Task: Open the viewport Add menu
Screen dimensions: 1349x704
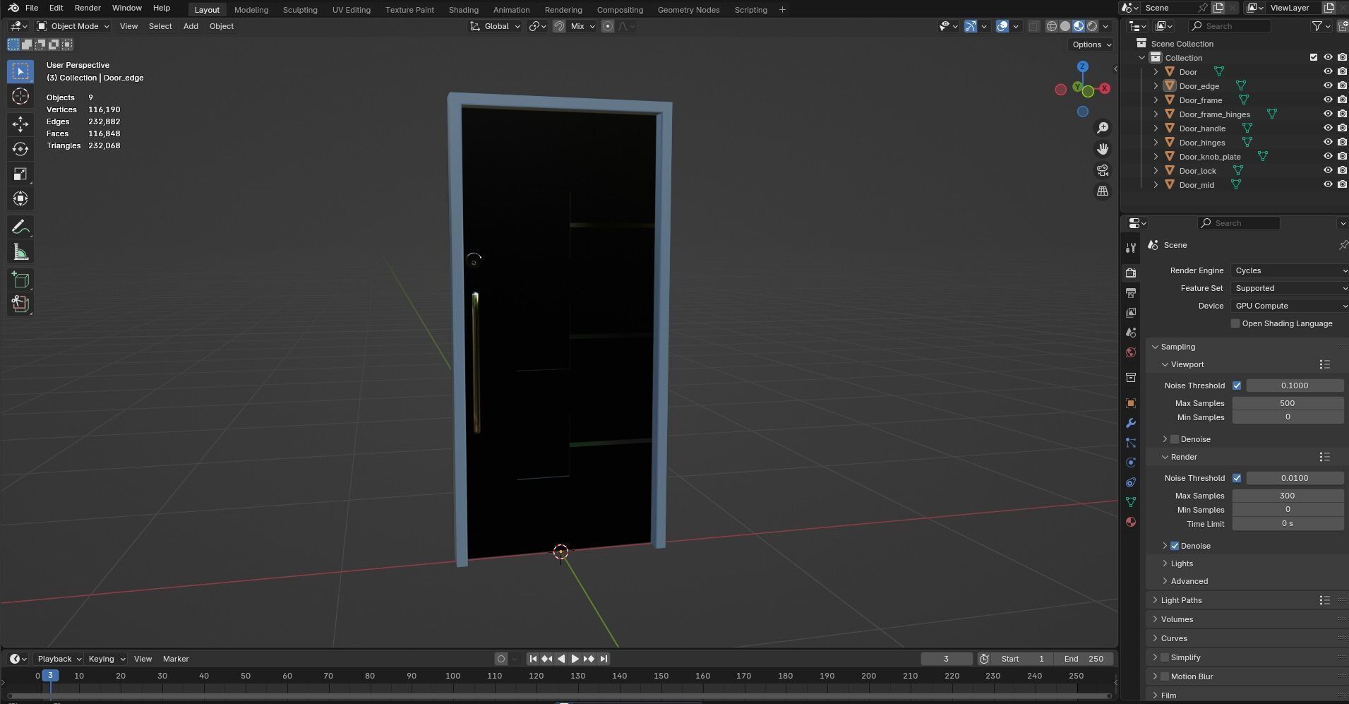Action: tap(191, 26)
